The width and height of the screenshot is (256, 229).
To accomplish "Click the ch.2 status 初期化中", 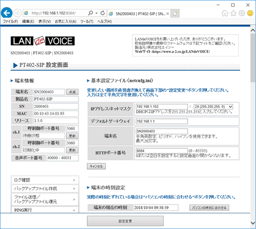I will coord(43,150).
